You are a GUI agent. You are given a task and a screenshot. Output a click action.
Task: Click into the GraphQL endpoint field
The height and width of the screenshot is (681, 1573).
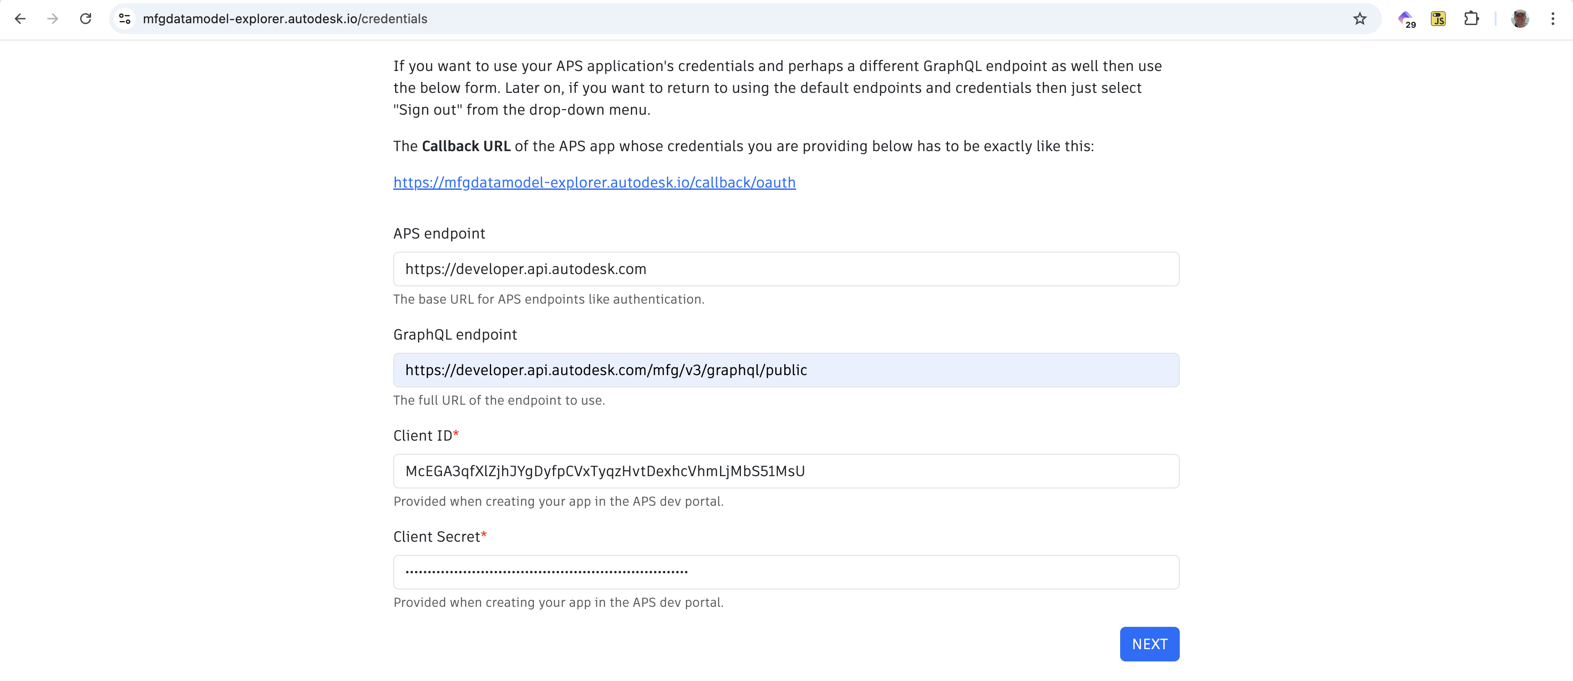tap(785, 370)
